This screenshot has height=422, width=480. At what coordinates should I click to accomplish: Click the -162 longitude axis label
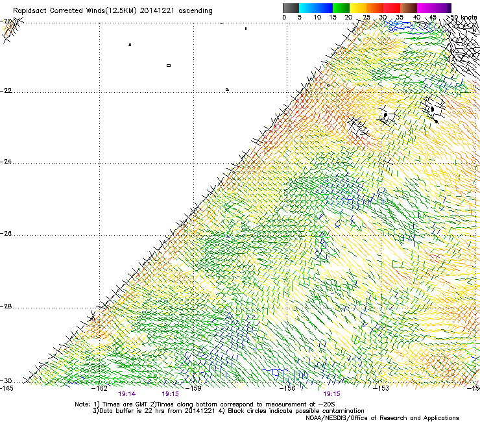point(99,388)
